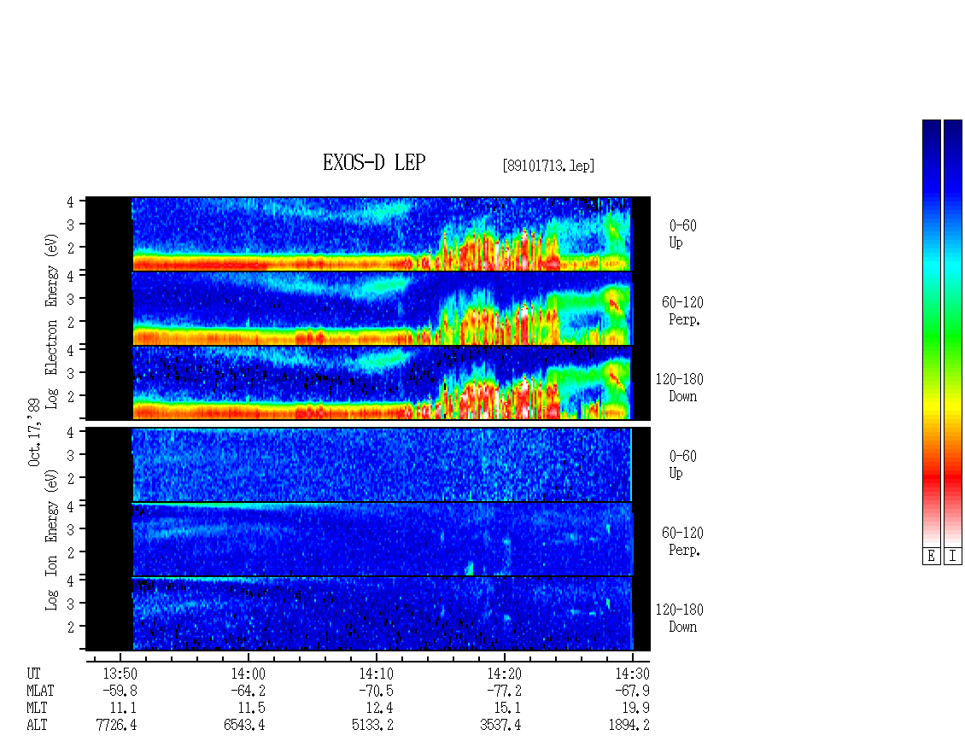Click ALT value 5133.2
The image size is (965, 747).
tap(372, 726)
